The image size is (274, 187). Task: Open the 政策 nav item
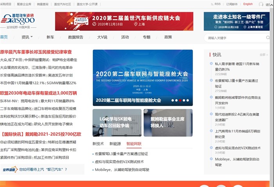[x=168, y=37]
